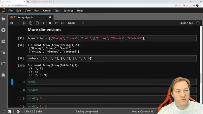This screenshot has width=203, height=114.
Task: Copy the selected cells icon
Action: coord(31,23)
